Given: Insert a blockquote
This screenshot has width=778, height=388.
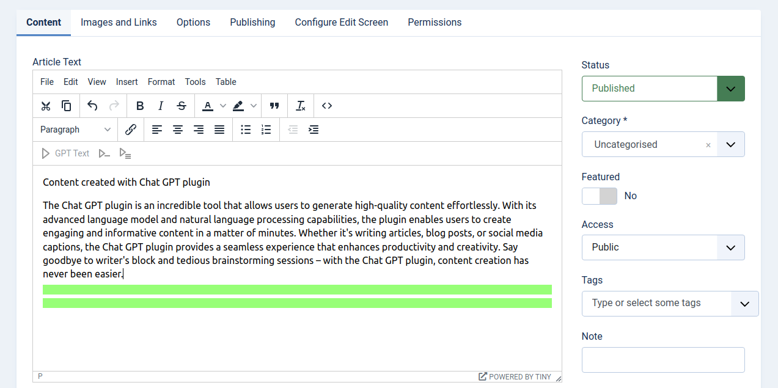Looking at the screenshot, I should (x=274, y=106).
